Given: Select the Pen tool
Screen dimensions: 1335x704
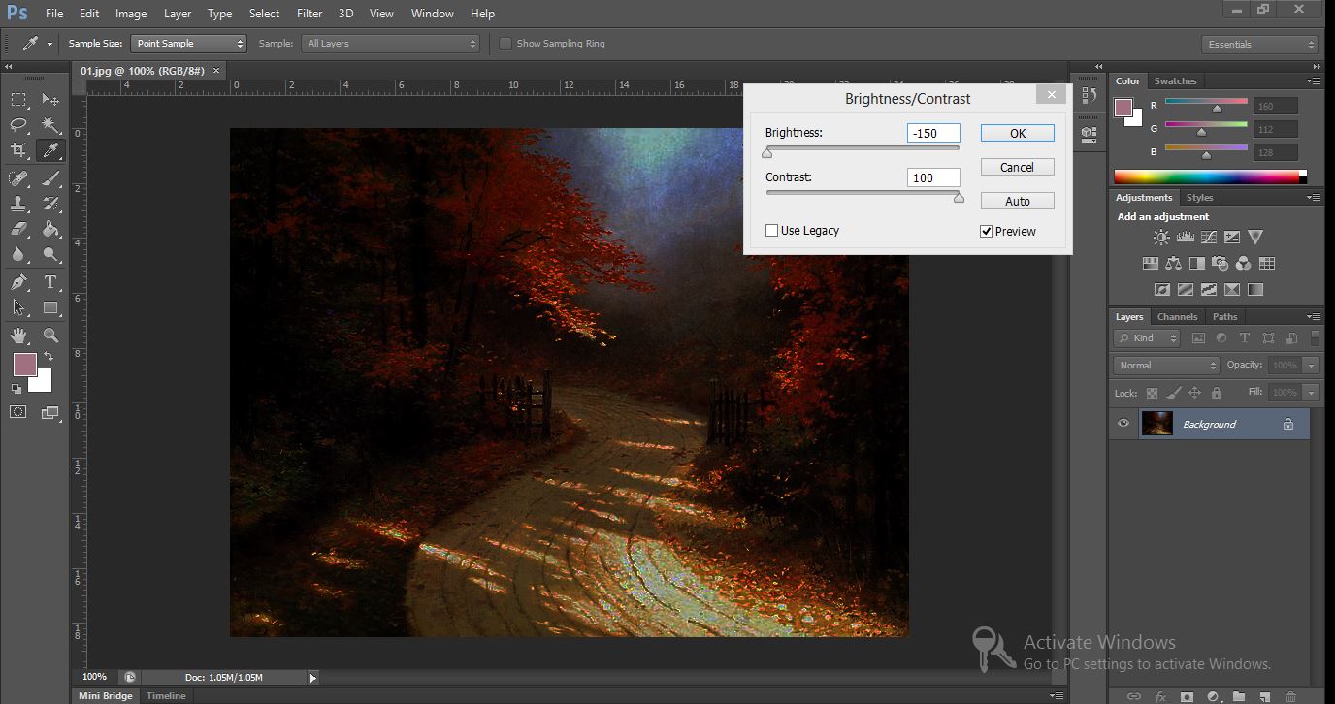Looking at the screenshot, I should [18, 282].
